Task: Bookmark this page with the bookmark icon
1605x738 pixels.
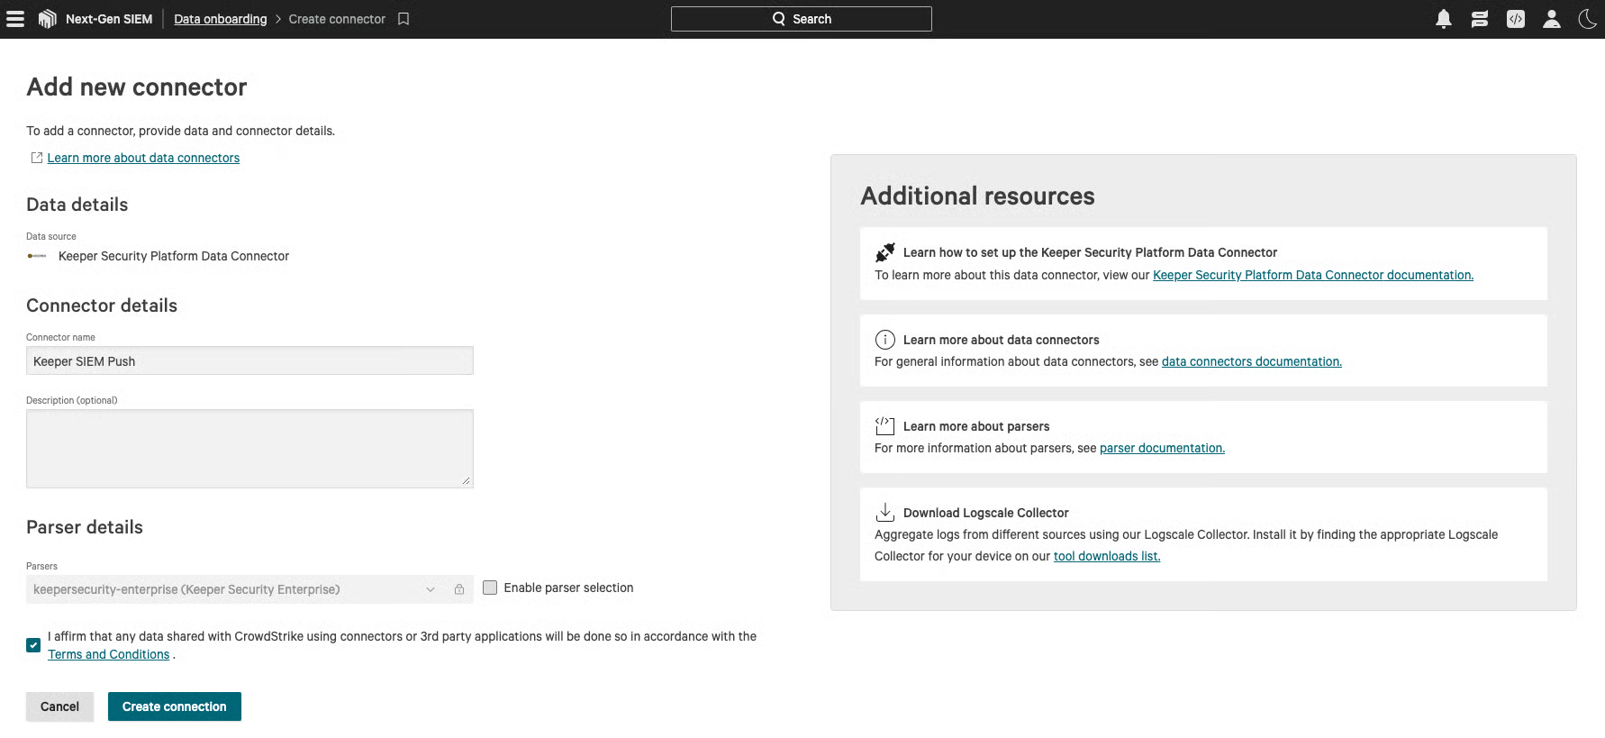Action: pyautogui.click(x=404, y=19)
